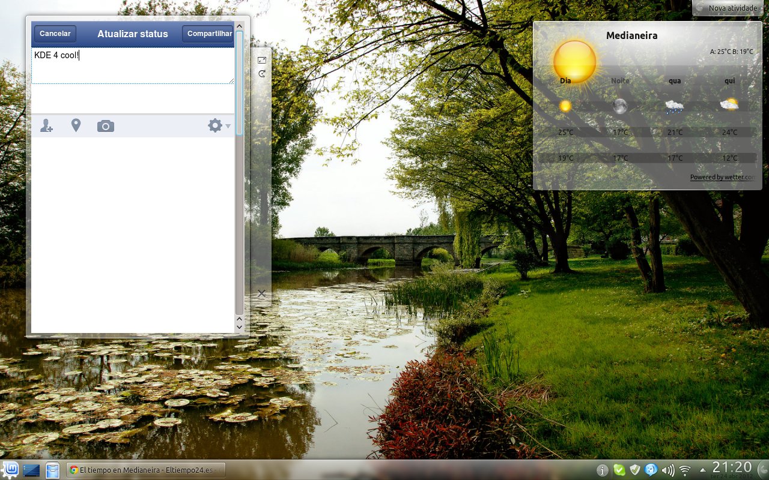
Task: Add location with the map pin icon
Action: coord(76,125)
